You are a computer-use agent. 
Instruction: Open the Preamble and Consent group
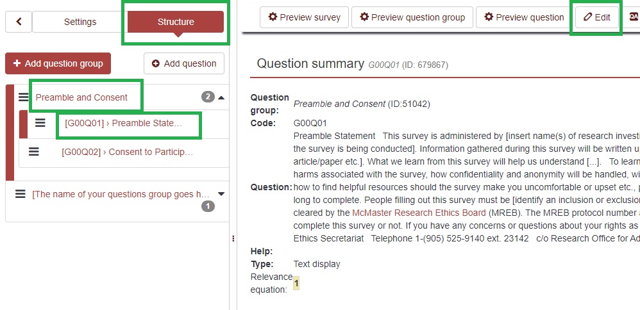81,97
